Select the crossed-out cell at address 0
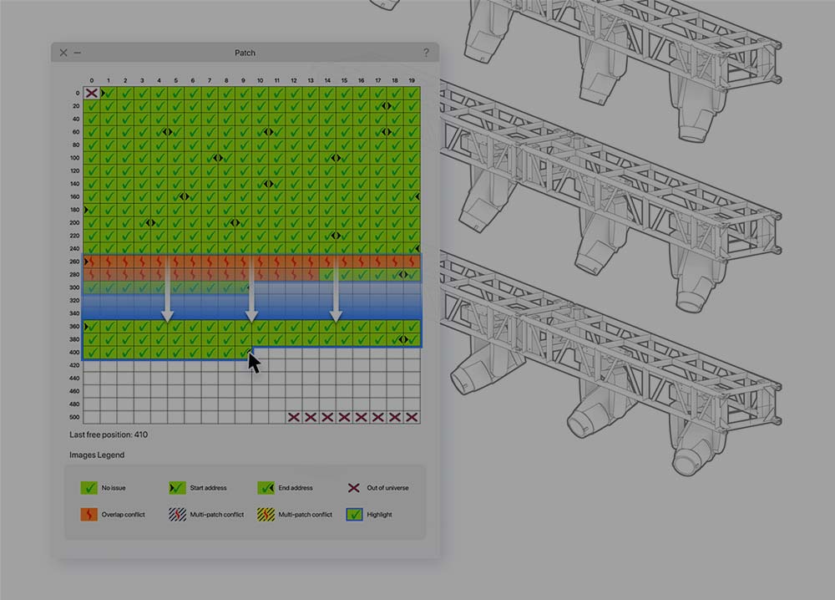Screen dimensions: 835x600 [x=92, y=94]
